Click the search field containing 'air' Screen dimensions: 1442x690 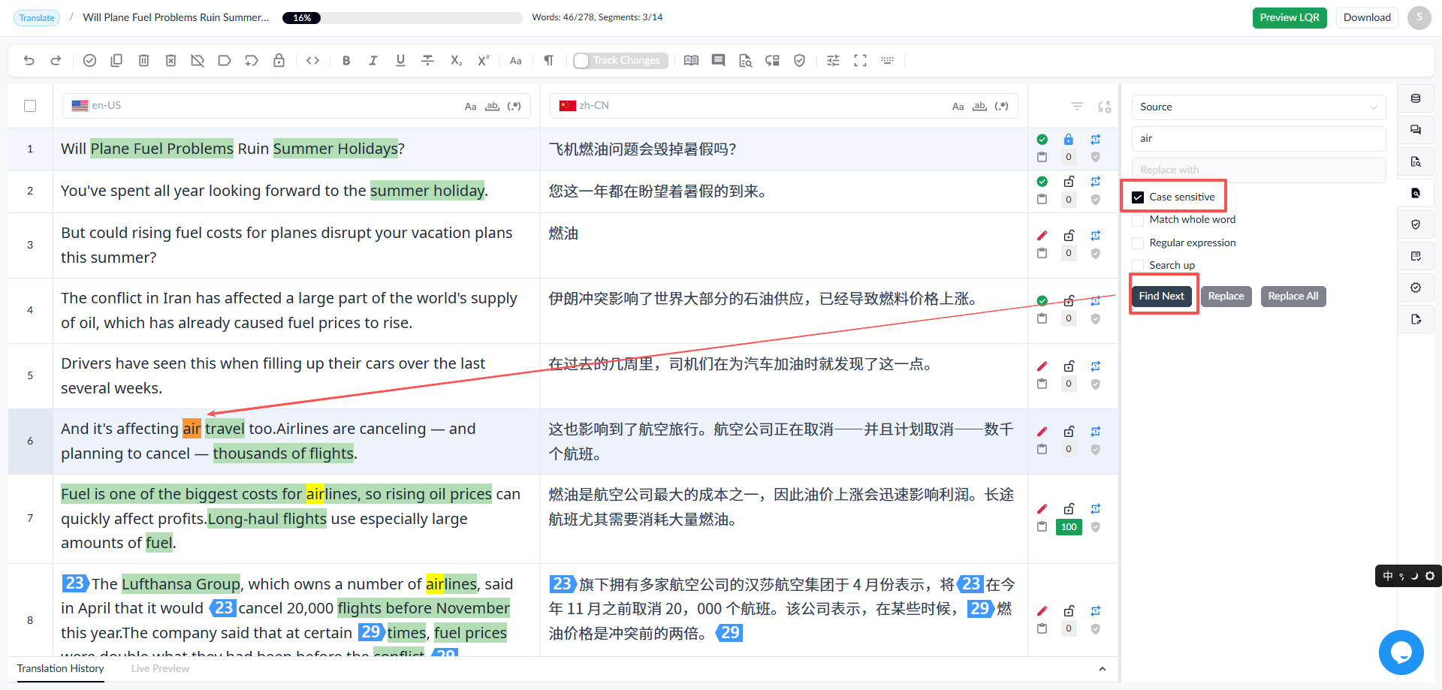(1259, 139)
